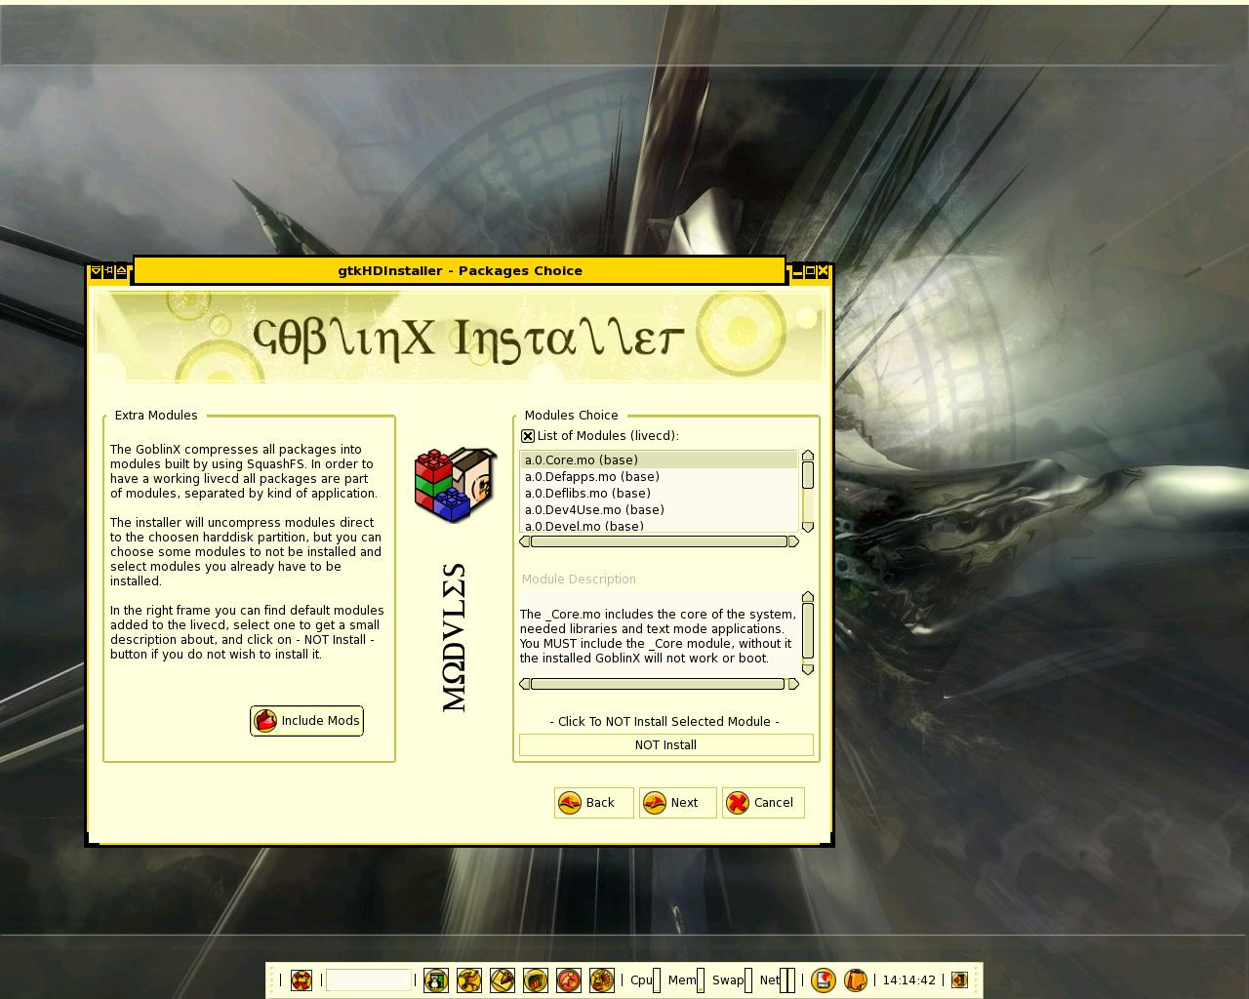This screenshot has width=1249, height=999.
Task: Click the Module Description horizontal scrollbar thumb
Action: [x=658, y=684]
